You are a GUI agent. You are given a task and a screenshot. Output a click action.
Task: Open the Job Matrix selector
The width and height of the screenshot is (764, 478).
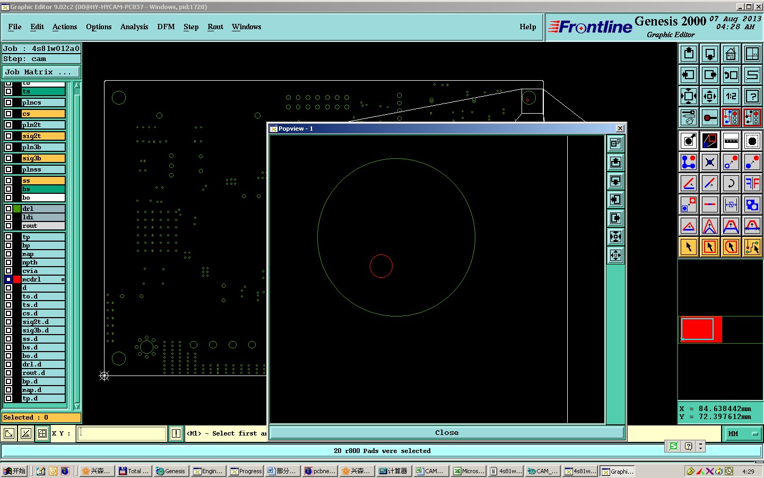41,72
